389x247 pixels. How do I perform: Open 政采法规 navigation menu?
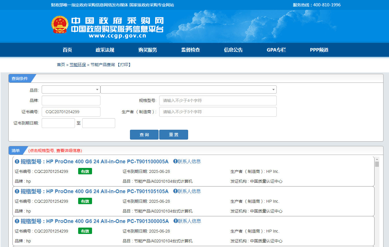(105, 50)
